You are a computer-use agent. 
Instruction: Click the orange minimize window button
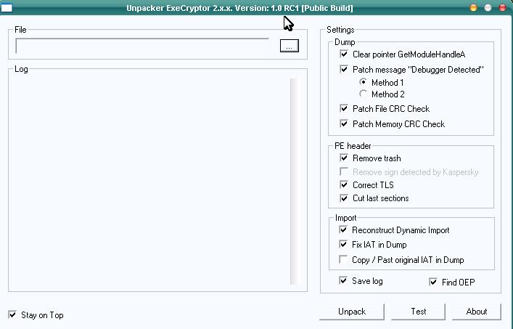pos(474,8)
